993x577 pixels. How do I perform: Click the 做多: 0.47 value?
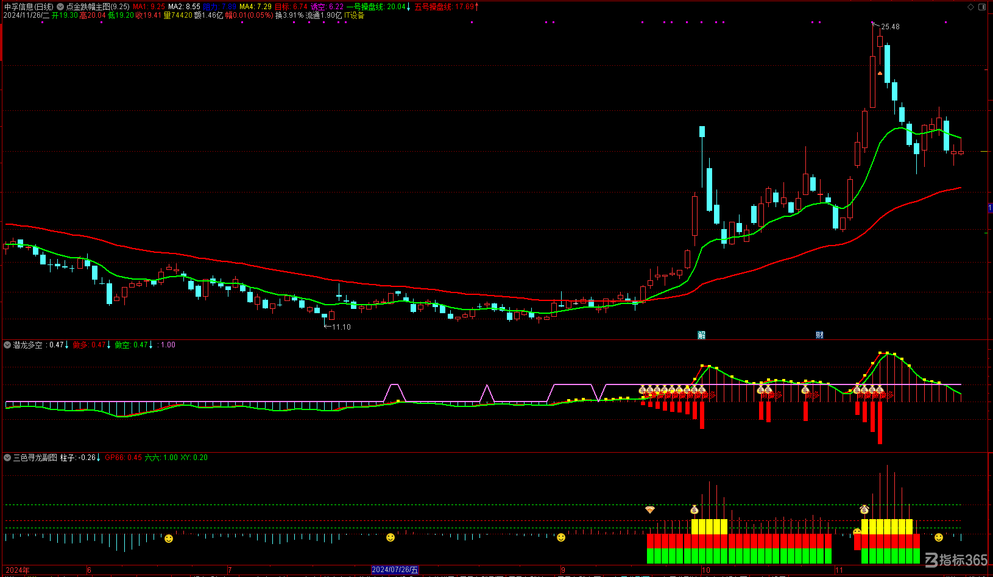[91, 345]
